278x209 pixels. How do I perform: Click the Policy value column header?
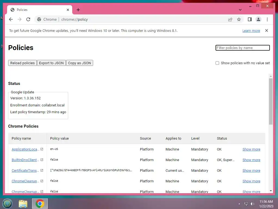coord(59,139)
